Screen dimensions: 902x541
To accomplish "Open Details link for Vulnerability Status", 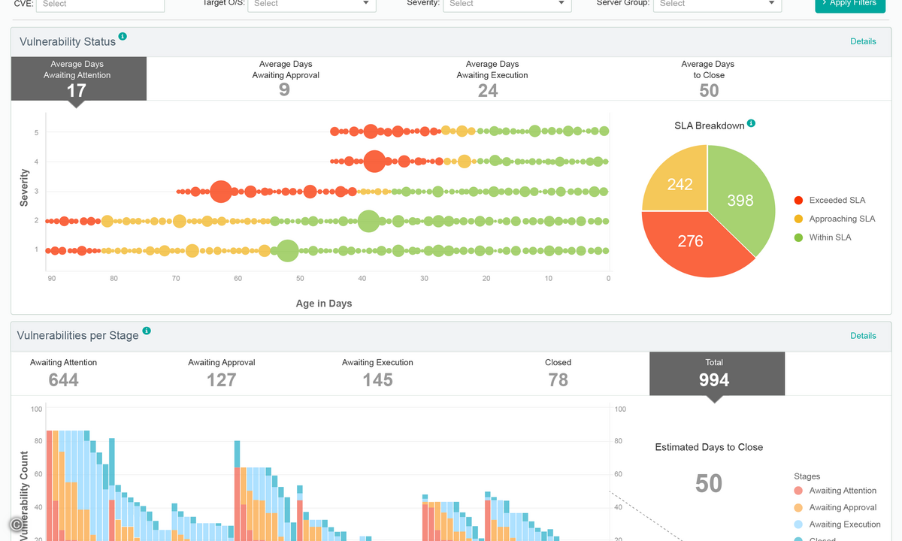I will pyautogui.click(x=863, y=41).
